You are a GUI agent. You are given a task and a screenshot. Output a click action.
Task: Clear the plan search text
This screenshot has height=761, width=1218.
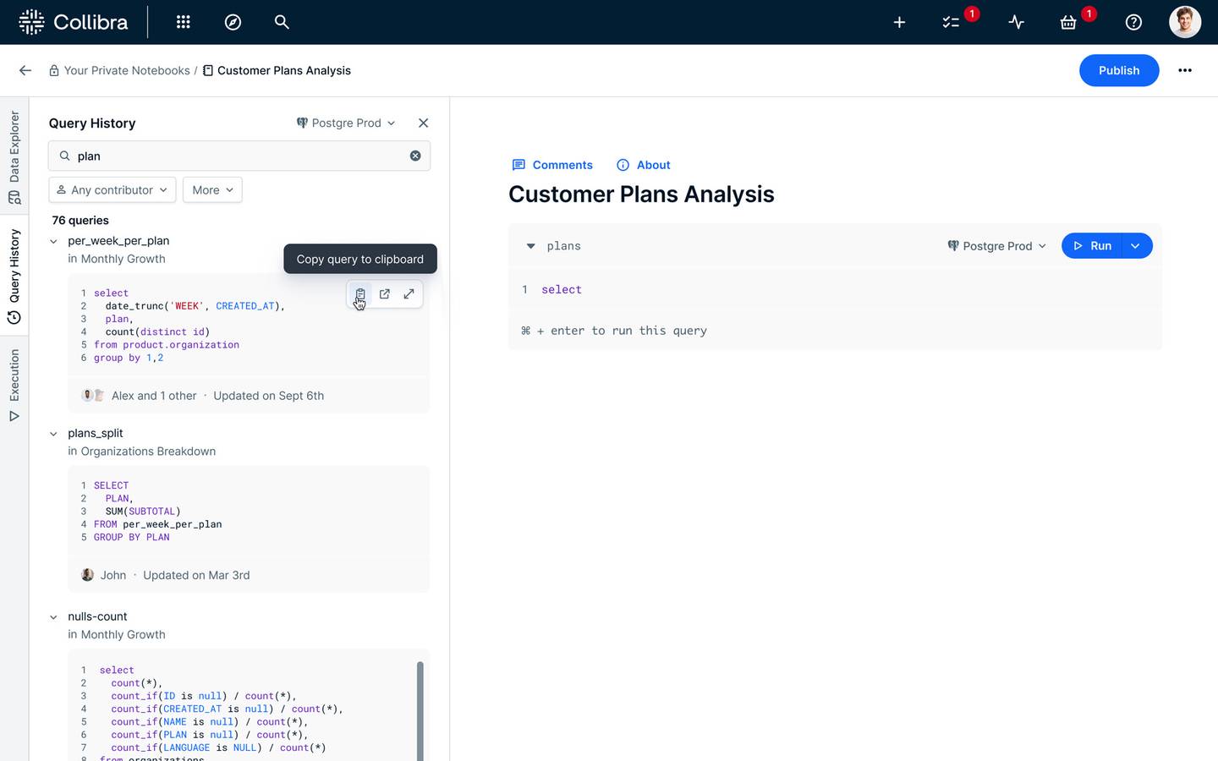point(415,156)
